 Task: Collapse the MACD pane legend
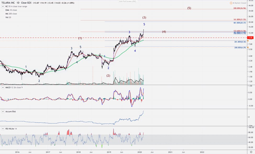[3, 88]
